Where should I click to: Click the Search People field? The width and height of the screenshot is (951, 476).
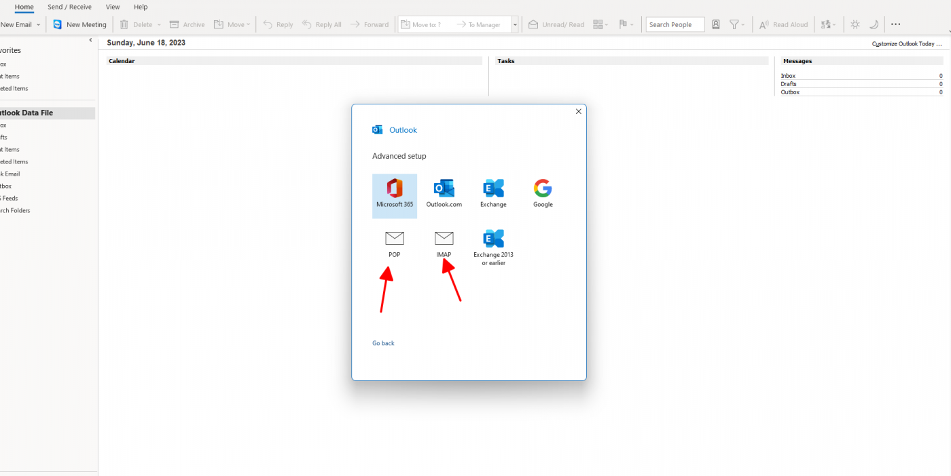pyautogui.click(x=675, y=24)
